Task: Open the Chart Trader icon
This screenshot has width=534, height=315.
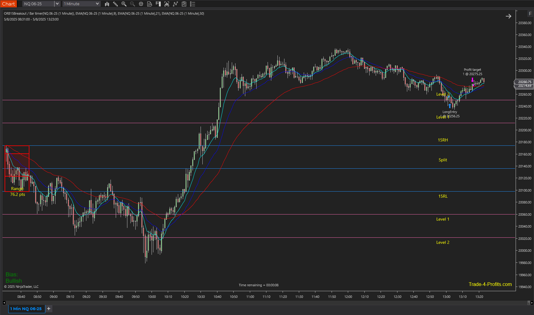Action: (x=158, y=4)
